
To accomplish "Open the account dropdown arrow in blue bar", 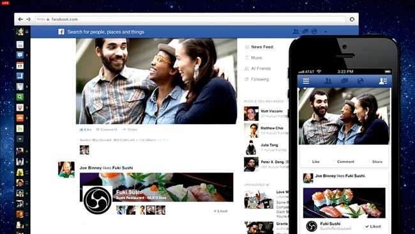I will (x=325, y=32).
